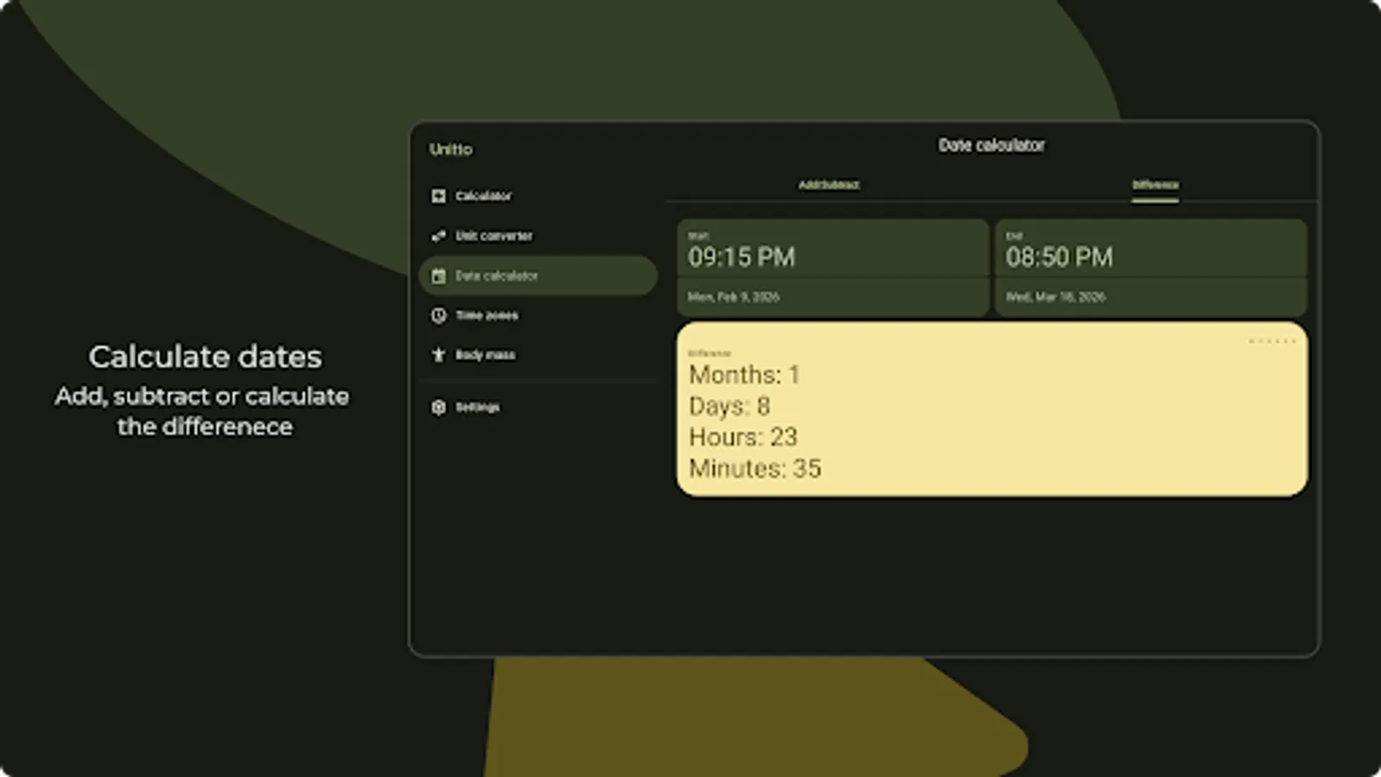Click the 'Months: 1' result line
This screenshot has height=777, width=1381.
click(x=744, y=375)
